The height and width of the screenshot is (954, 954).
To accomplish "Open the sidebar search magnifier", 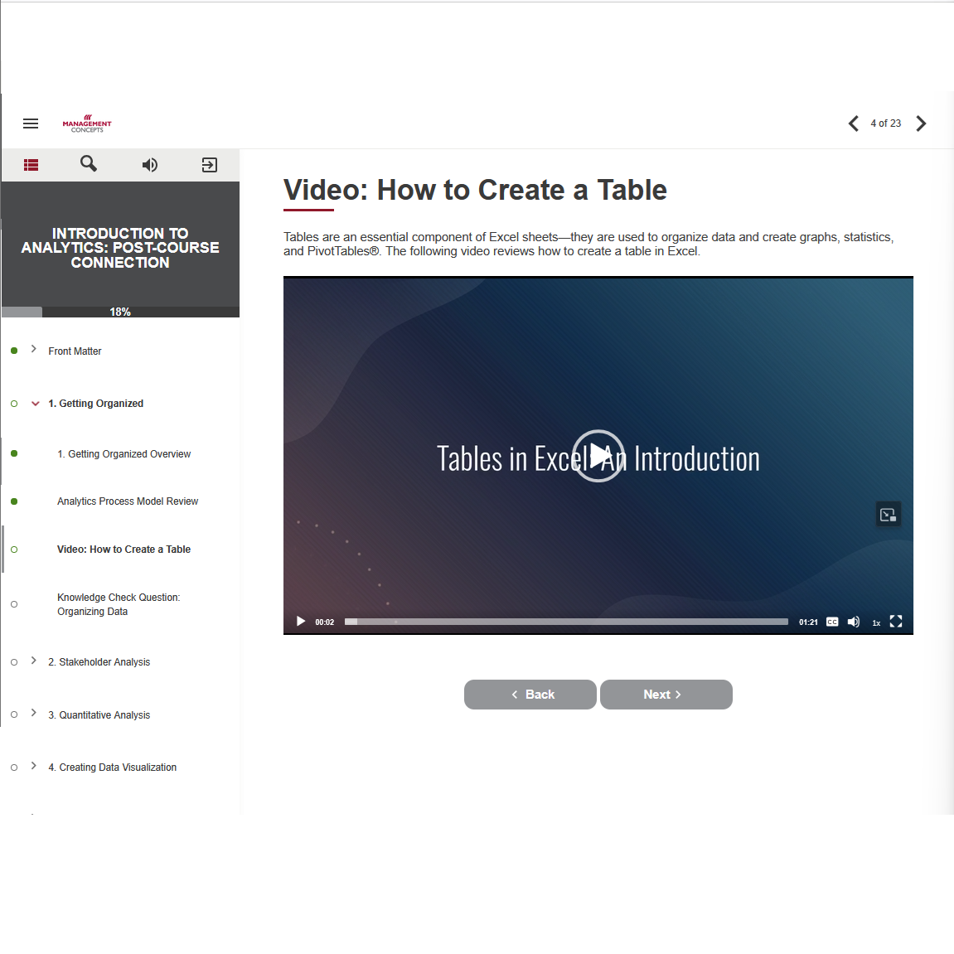I will [x=89, y=163].
